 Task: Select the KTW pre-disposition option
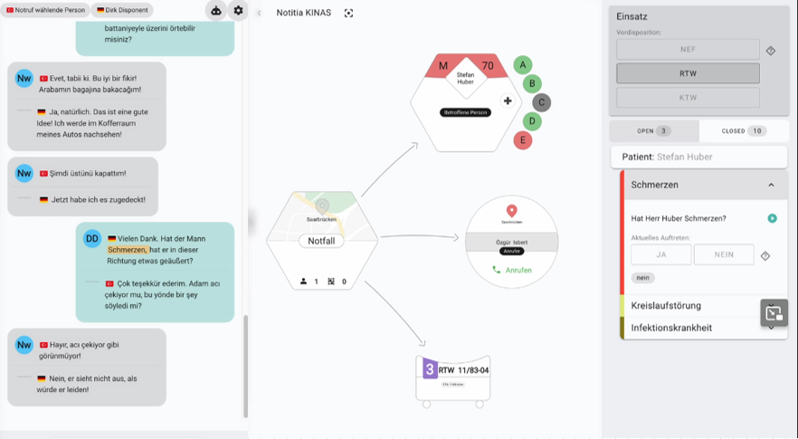point(688,97)
